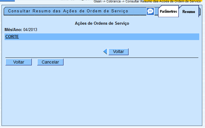Open the CORTE action link
Viewport: 205px width, 128px height.
click(x=12, y=36)
